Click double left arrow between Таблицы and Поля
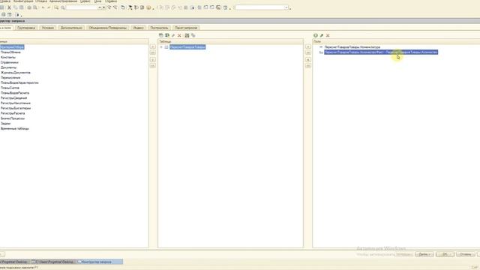Viewport: 480px width, 270px height. (x=308, y=66)
